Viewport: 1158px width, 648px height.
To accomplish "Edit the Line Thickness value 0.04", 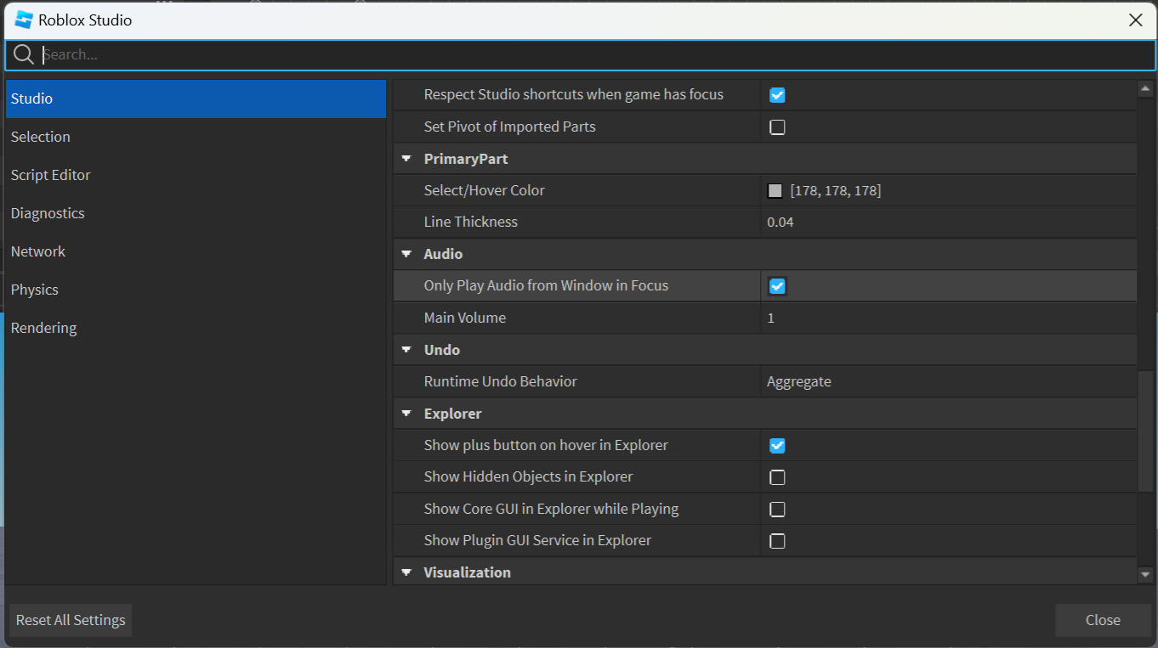I will coord(948,223).
